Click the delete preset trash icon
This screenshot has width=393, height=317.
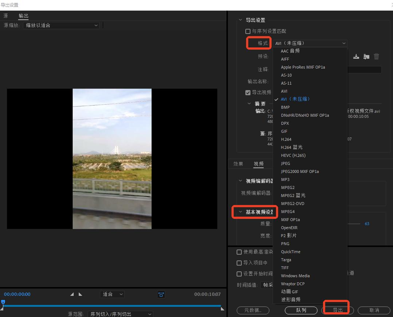[376, 57]
